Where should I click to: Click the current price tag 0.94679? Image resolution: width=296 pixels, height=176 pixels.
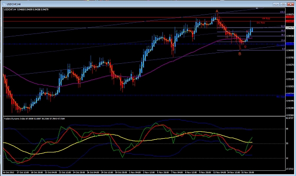pyautogui.click(x=290, y=28)
